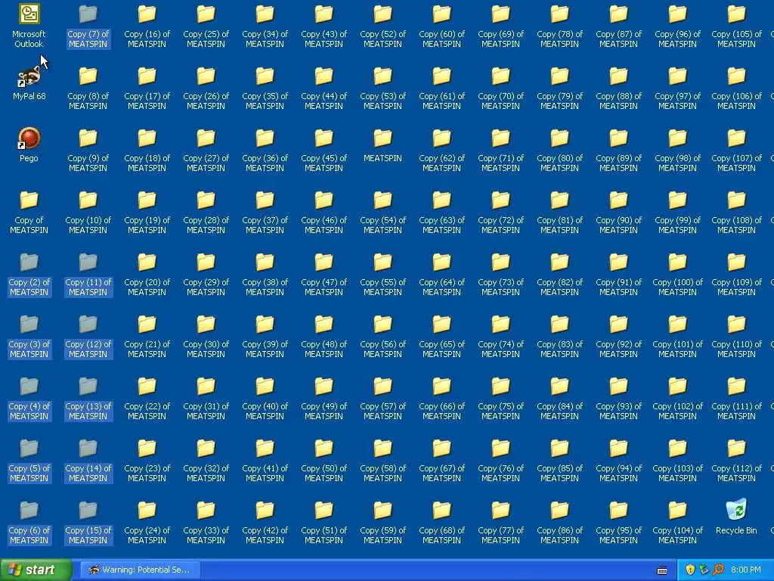Open the Windows start menu
The width and height of the screenshot is (774, 581).
[x=36, y=570]
